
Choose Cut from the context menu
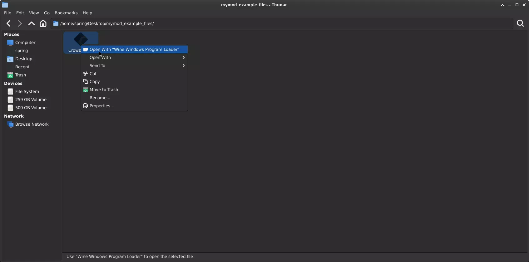134,74
